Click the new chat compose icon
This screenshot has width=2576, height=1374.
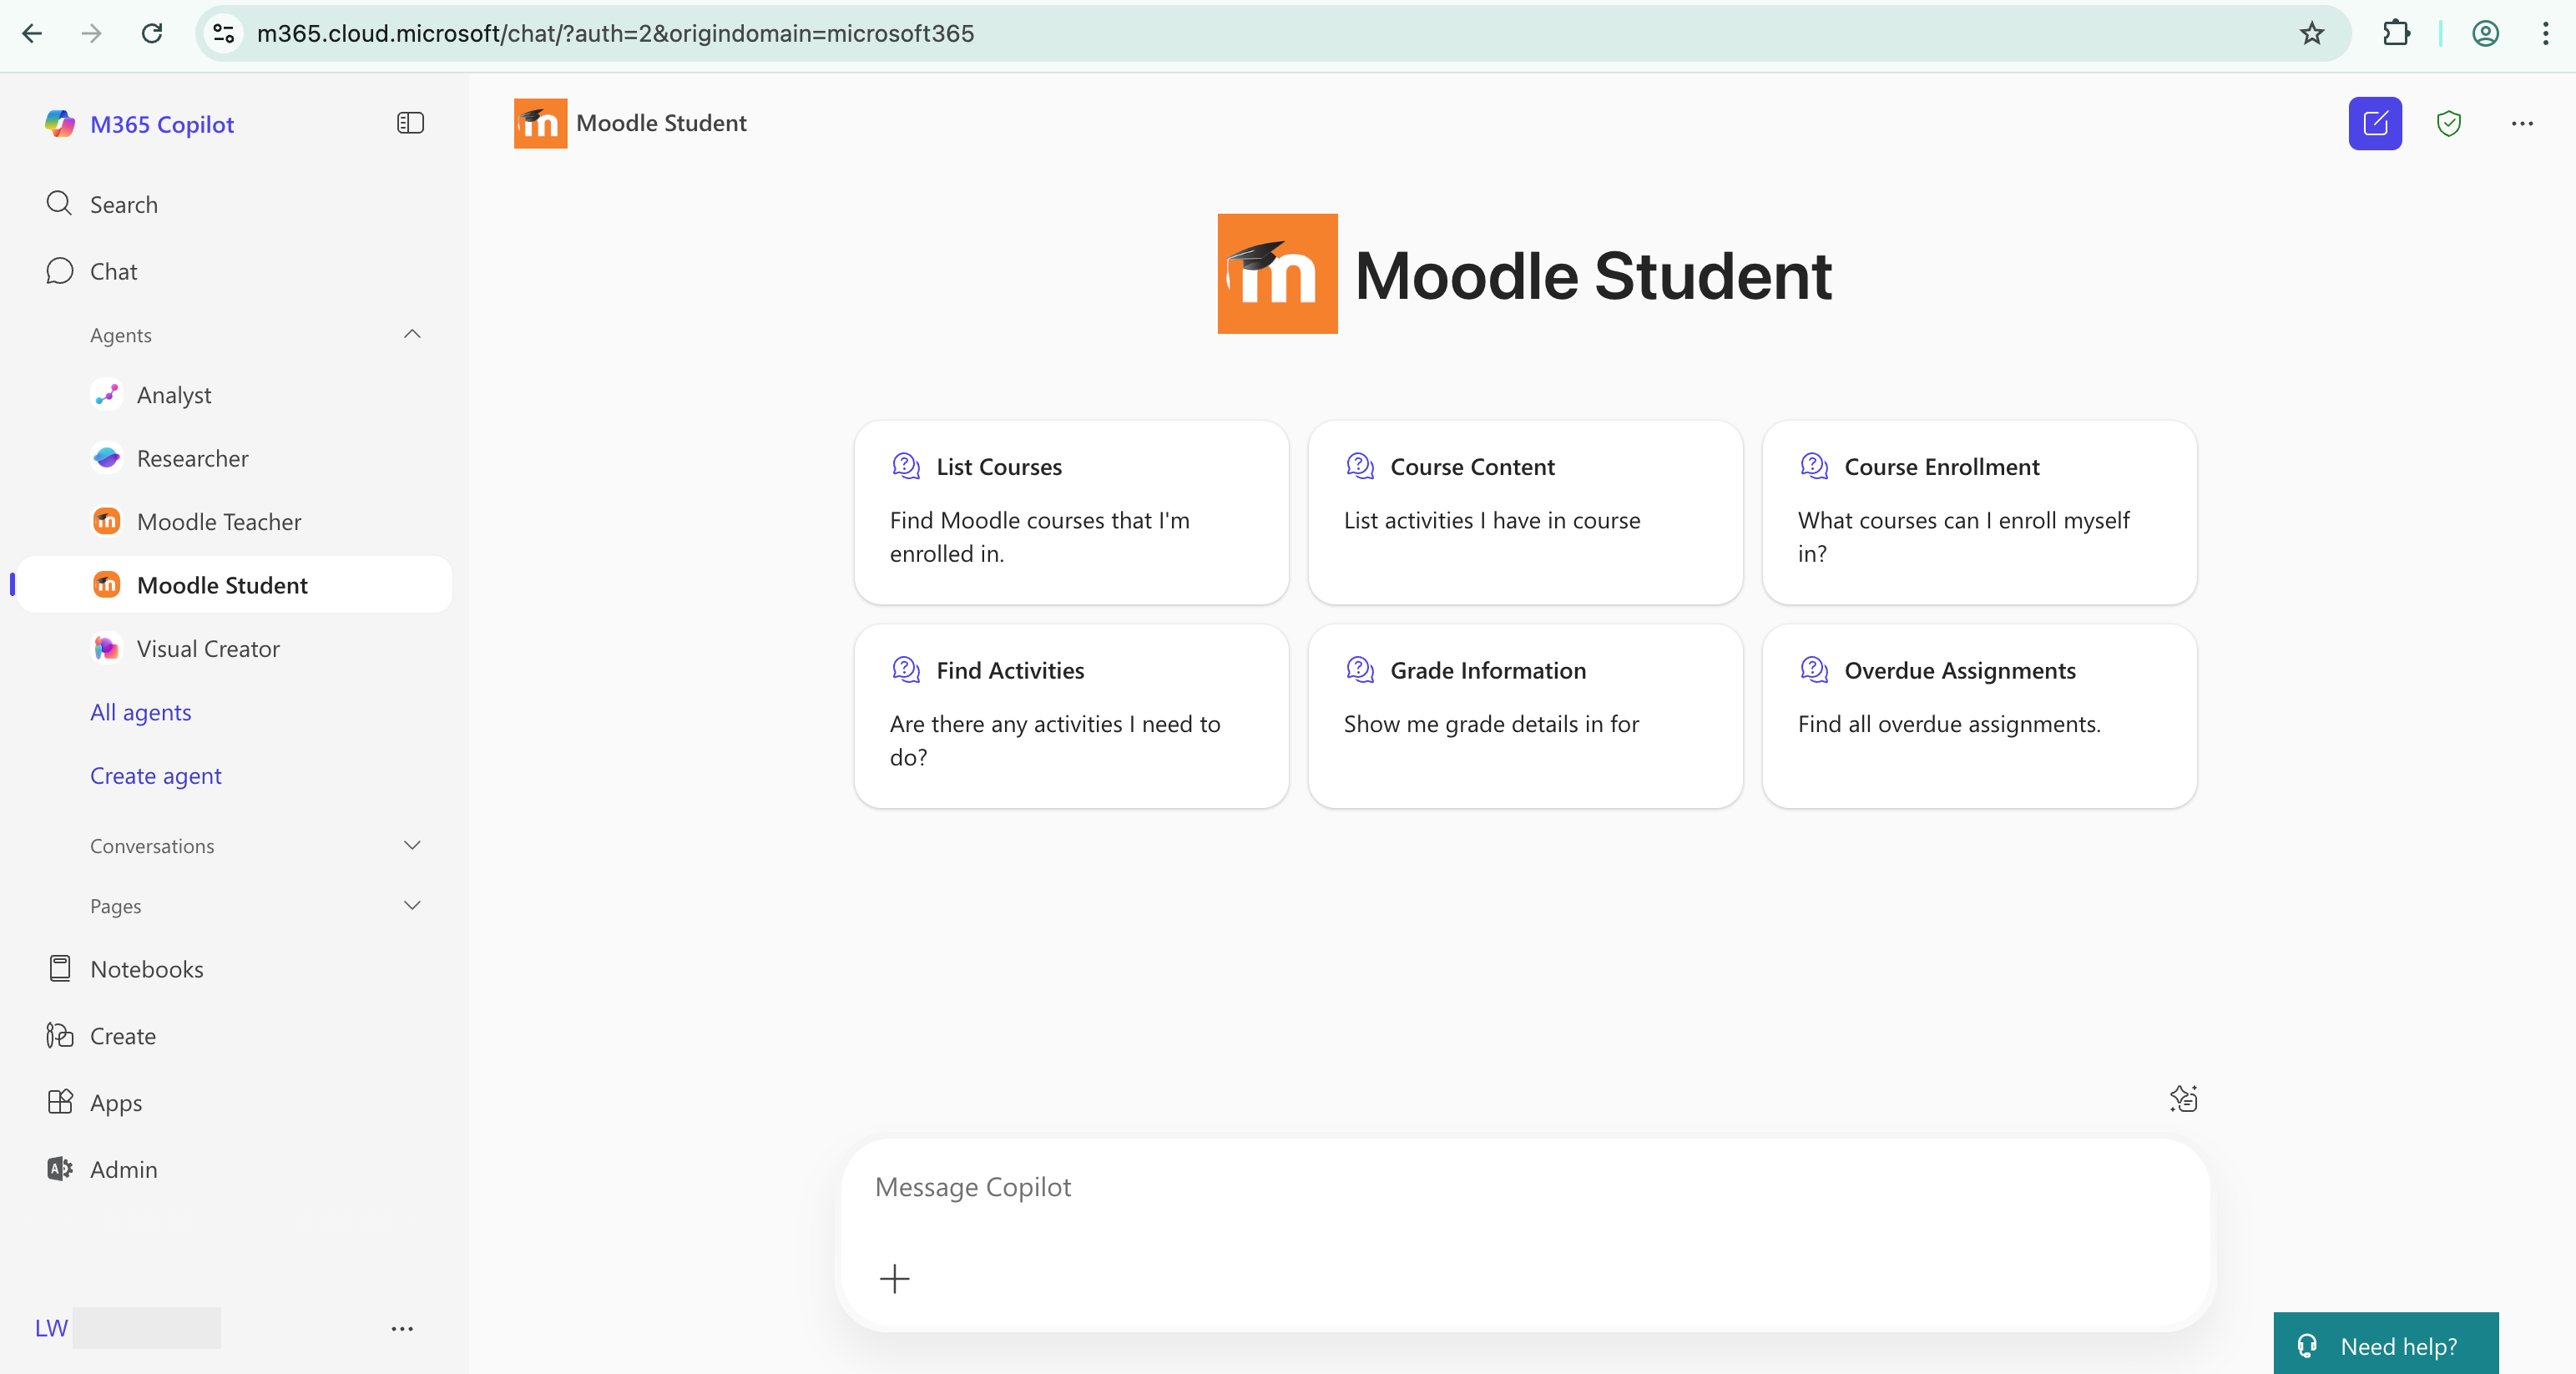(x=2374, y=123)
